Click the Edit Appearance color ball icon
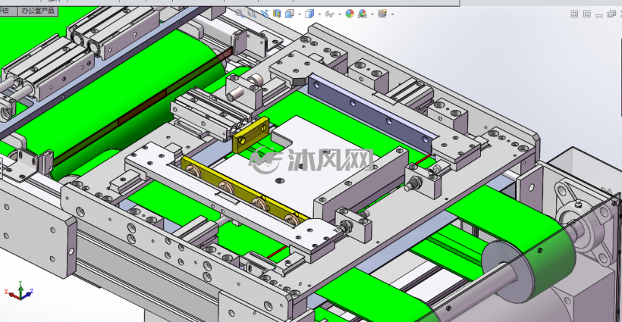Image resolution: width=622 pixels, height=322 pixels. 350,14
